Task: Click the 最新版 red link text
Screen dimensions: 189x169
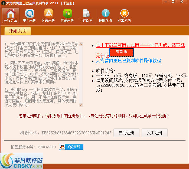Action: pyautogui.click(x=102, y=56)
